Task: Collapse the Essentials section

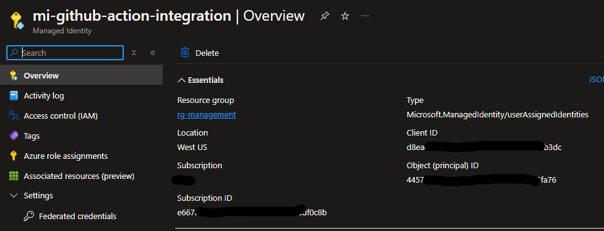Action: click(x=200, y=80)
